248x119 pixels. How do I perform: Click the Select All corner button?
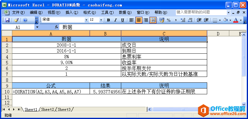(x=7, y=34)
